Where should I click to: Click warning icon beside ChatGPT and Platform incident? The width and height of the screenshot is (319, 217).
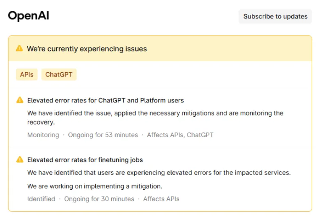[20, 100]
